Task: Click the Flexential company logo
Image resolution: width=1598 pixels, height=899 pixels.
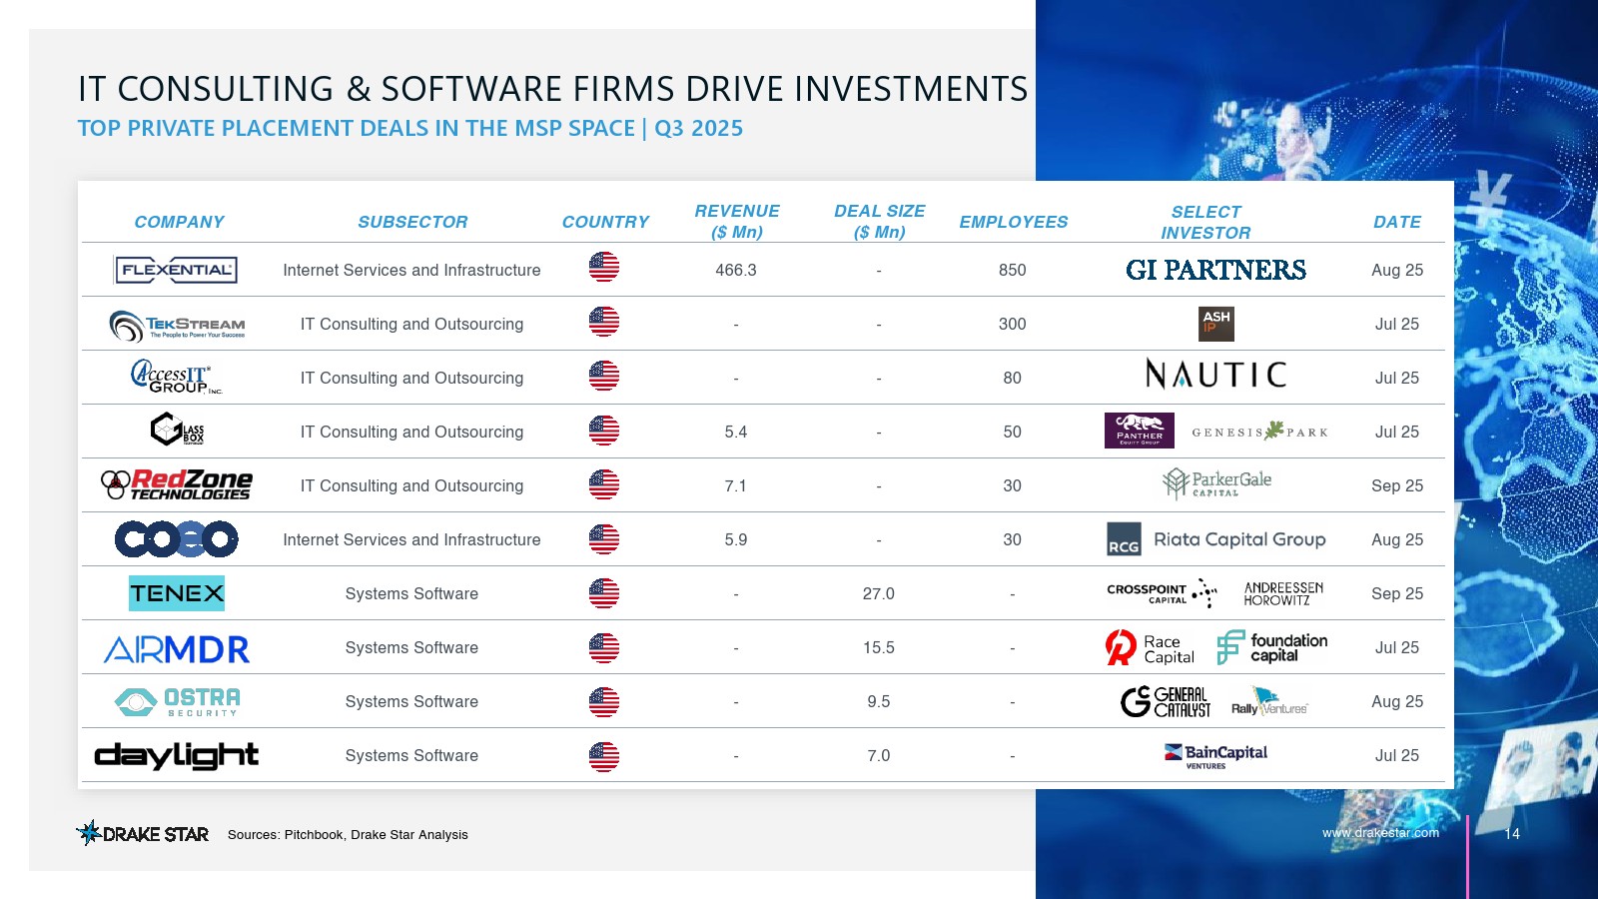Action: pos(177,270)
